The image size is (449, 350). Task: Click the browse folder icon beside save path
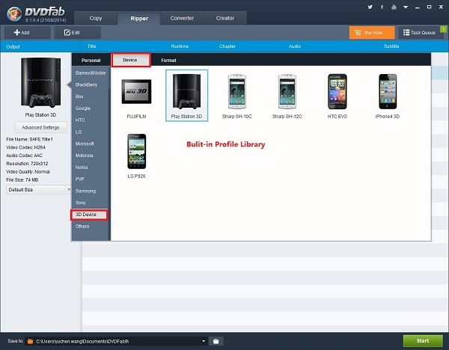click(216, 341)
